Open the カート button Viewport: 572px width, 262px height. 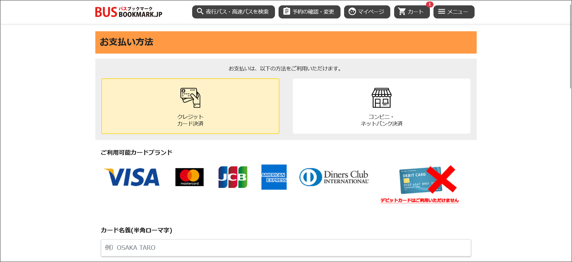tap(412, 12)
